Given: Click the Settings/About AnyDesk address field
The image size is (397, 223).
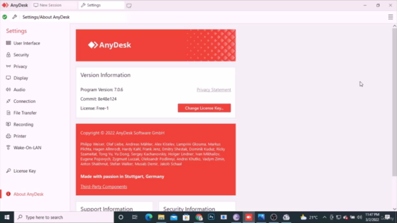Looking at the screenshot, I should coord(73,17).
